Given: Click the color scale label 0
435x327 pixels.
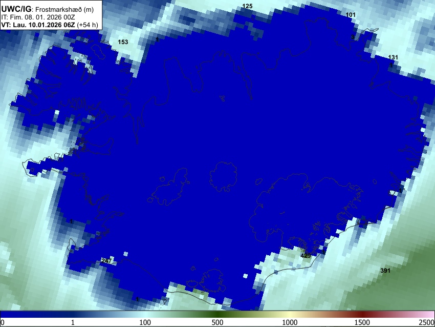Looking at the screenshot, I should [3, 322].
